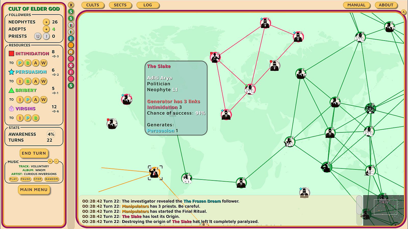This screenshot has width=408, height=229.
Task: Stop the music playback
Action: (38, 179)
